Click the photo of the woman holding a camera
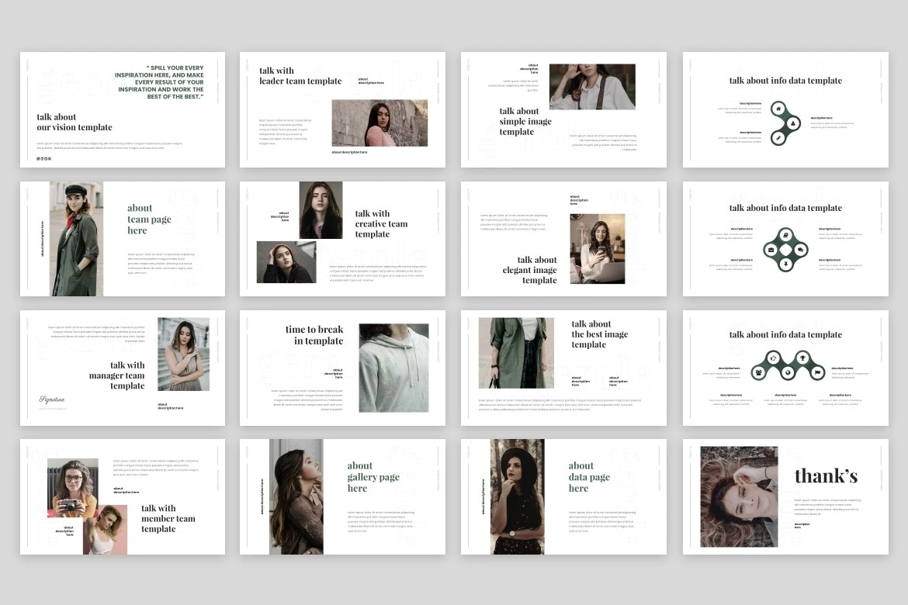Viewport: 908px width, 605px height. pos(72,486)
